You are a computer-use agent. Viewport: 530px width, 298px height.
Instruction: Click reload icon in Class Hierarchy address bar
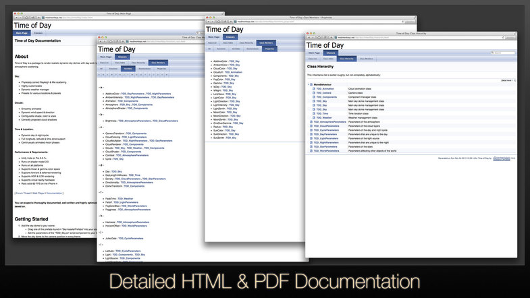[504, 37]
